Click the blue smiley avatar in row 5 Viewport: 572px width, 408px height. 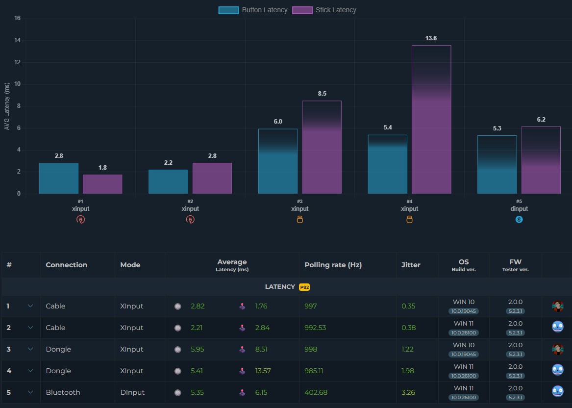tap(557, 391)
